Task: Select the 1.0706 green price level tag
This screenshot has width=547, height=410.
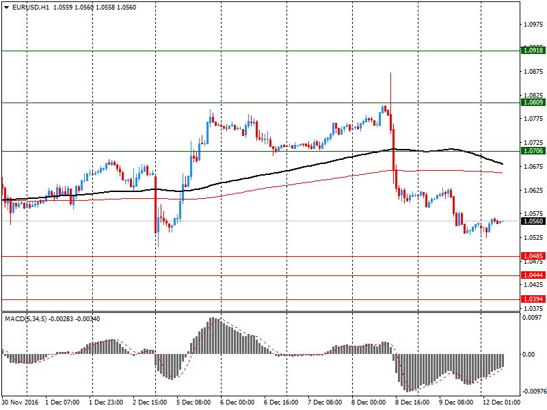Action: [x=533, y=150]
